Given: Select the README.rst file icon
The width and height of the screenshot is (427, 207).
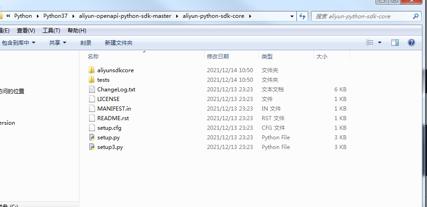Looking at the screenshot, I should coord(93,118).
